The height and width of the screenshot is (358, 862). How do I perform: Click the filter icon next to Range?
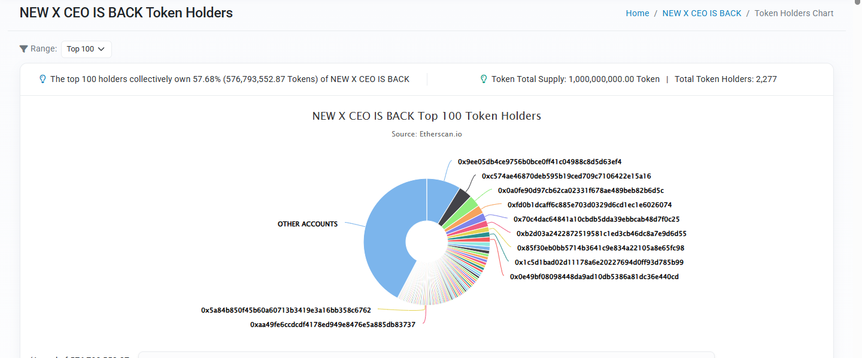click(x=23, y=48)
